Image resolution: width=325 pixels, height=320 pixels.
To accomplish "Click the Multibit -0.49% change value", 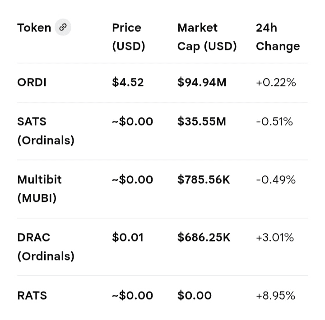I will click(x=275, y=180).
